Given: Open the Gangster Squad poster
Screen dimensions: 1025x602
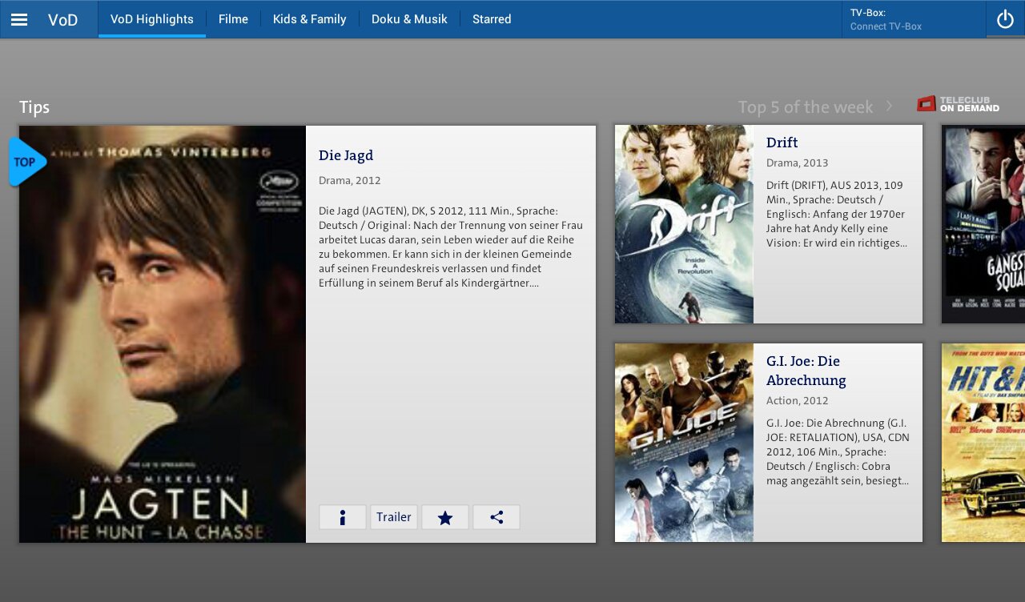Looking at the screenshot, I should (983, 224).
